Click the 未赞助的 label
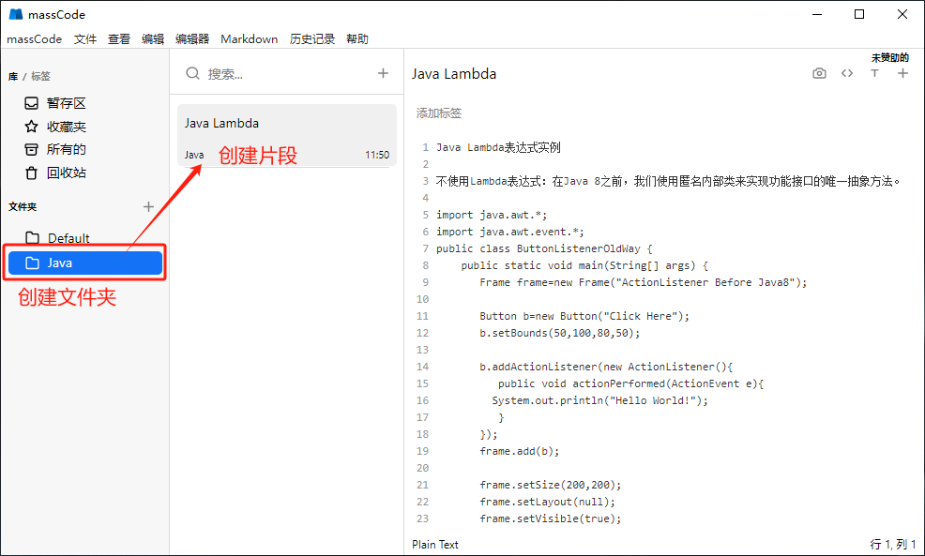Viewport: 925px width, 556px height. click(x=889, y=58)
